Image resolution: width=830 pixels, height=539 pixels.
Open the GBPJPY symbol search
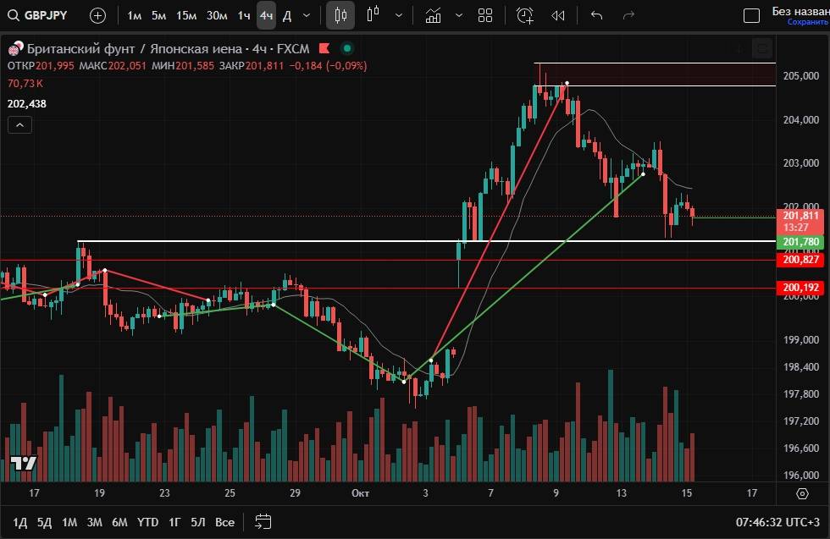[x=40, y=15]
